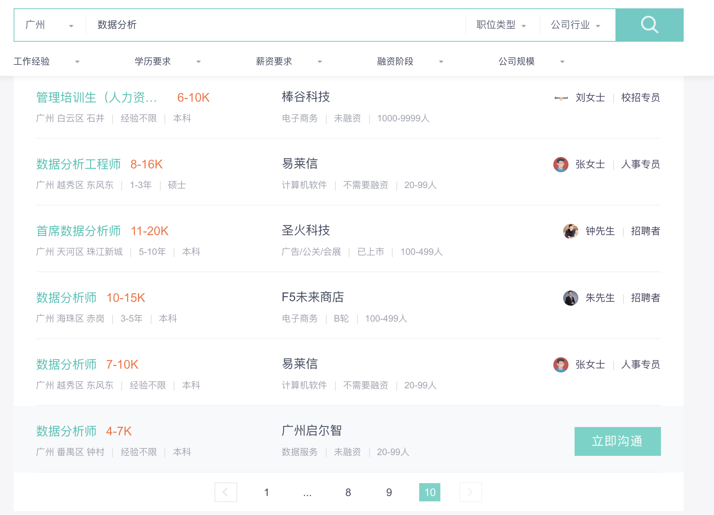Open company page for 广州启尔智
Screen dimensions: 714x515
click(312, 431)
